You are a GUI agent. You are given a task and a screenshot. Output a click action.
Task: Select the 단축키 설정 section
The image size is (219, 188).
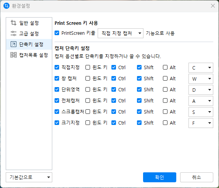coord(29,44)
